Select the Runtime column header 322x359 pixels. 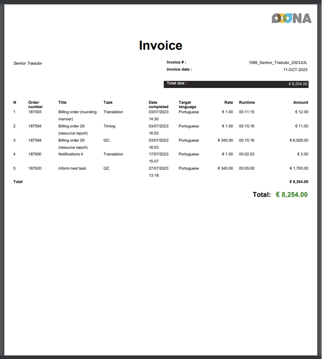(247, 103)
